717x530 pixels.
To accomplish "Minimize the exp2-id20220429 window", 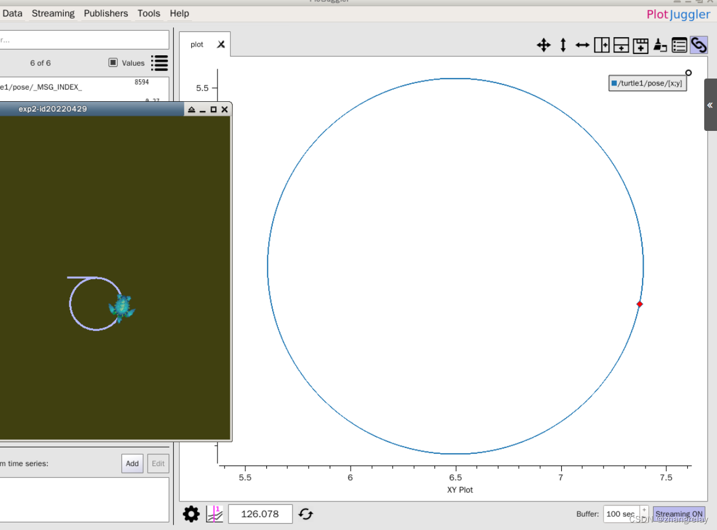I will click(202, 109).
